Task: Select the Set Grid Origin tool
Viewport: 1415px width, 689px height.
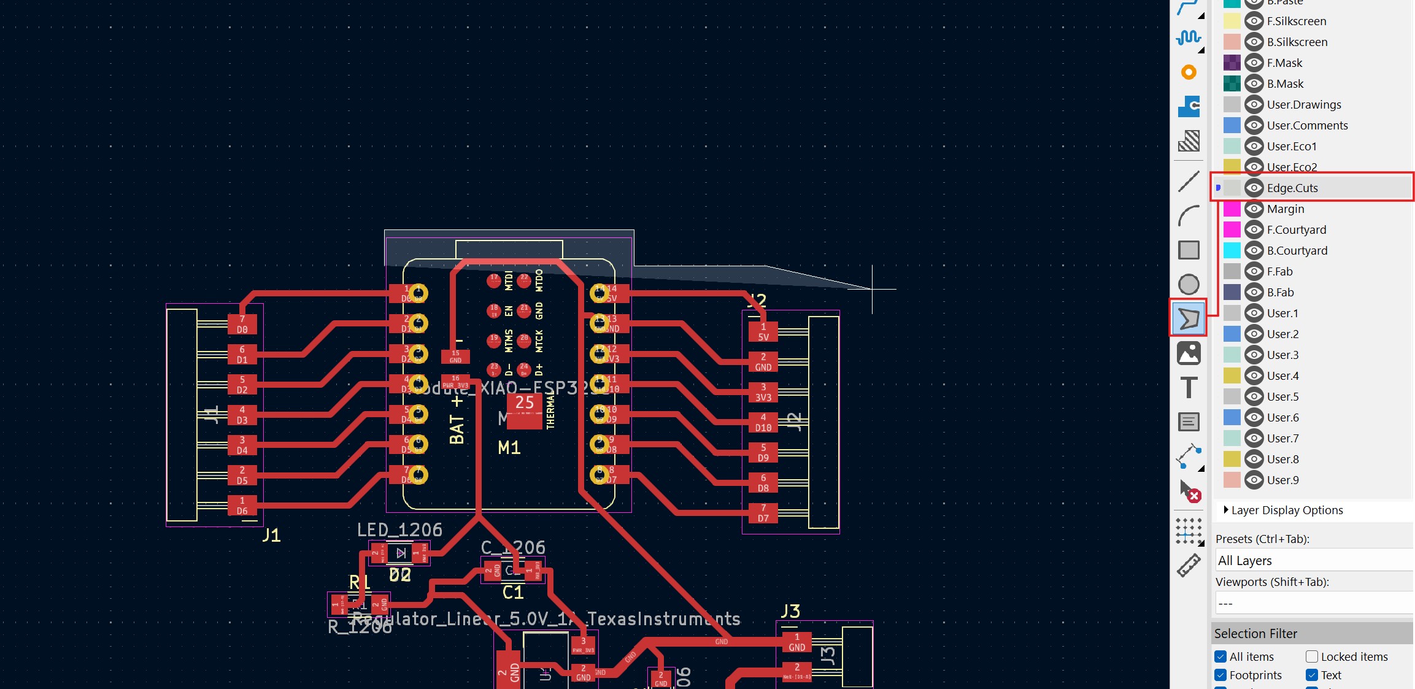Action: click(1189, 531)
